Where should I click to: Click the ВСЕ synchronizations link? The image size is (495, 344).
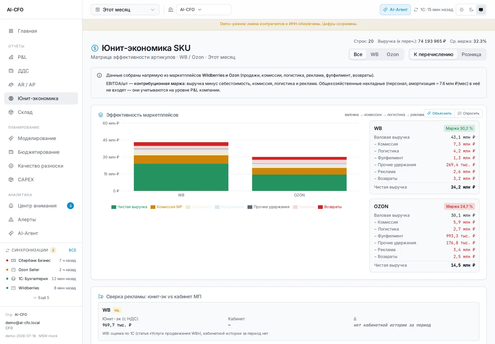[x=73, y=250]
